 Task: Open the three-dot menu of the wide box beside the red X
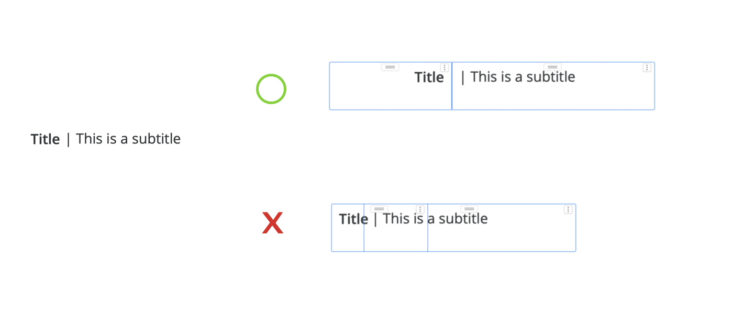[x=568, y=209]
